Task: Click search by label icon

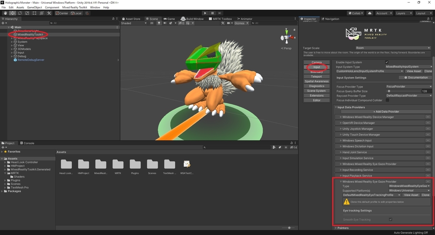Action: coord(280,148)
